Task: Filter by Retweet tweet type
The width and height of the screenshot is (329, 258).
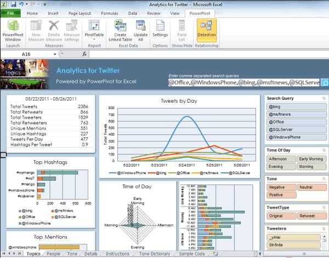Action: click(311, 216)
